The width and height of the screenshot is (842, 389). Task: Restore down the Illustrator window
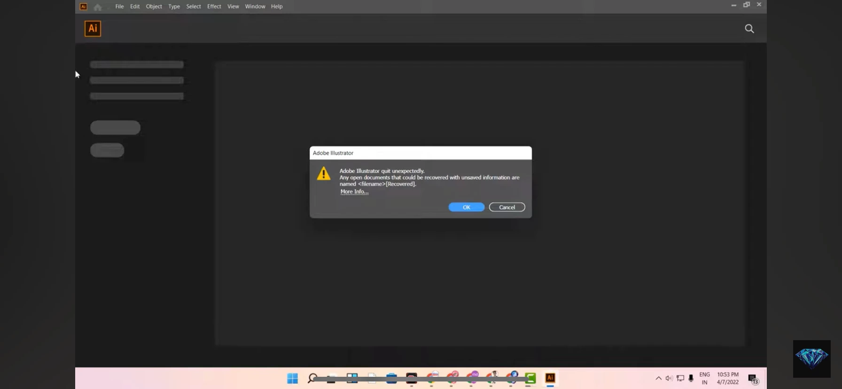[746, 5]
